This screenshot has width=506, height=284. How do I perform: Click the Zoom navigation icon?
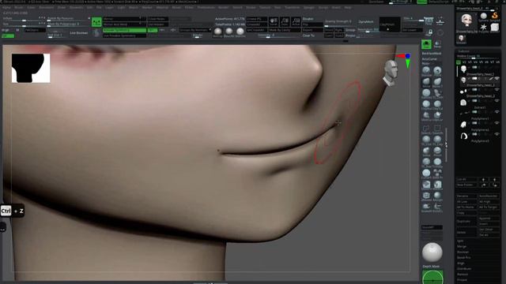285,21
